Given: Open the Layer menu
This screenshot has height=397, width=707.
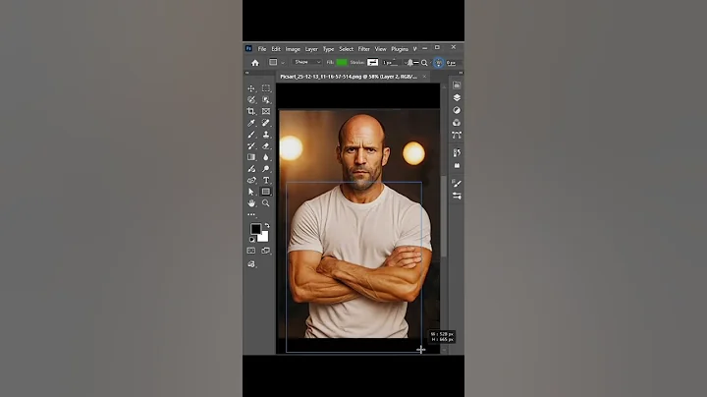Looking at the screenshot, I should [311, 49].
